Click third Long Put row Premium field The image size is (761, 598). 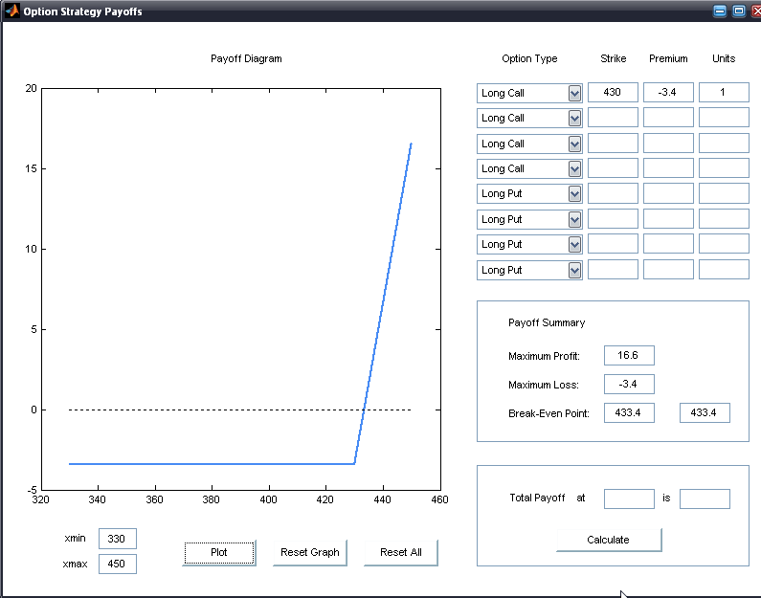click(x=668, y=243)
